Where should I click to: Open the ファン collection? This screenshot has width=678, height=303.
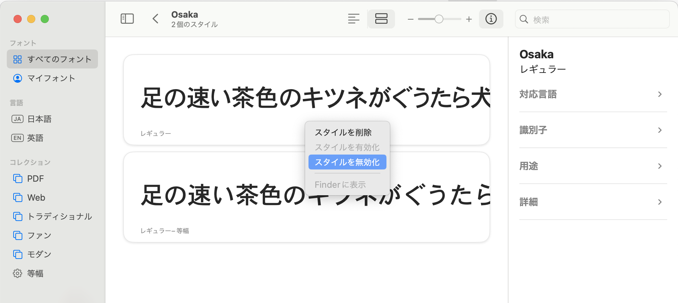[x=52, y=236]
